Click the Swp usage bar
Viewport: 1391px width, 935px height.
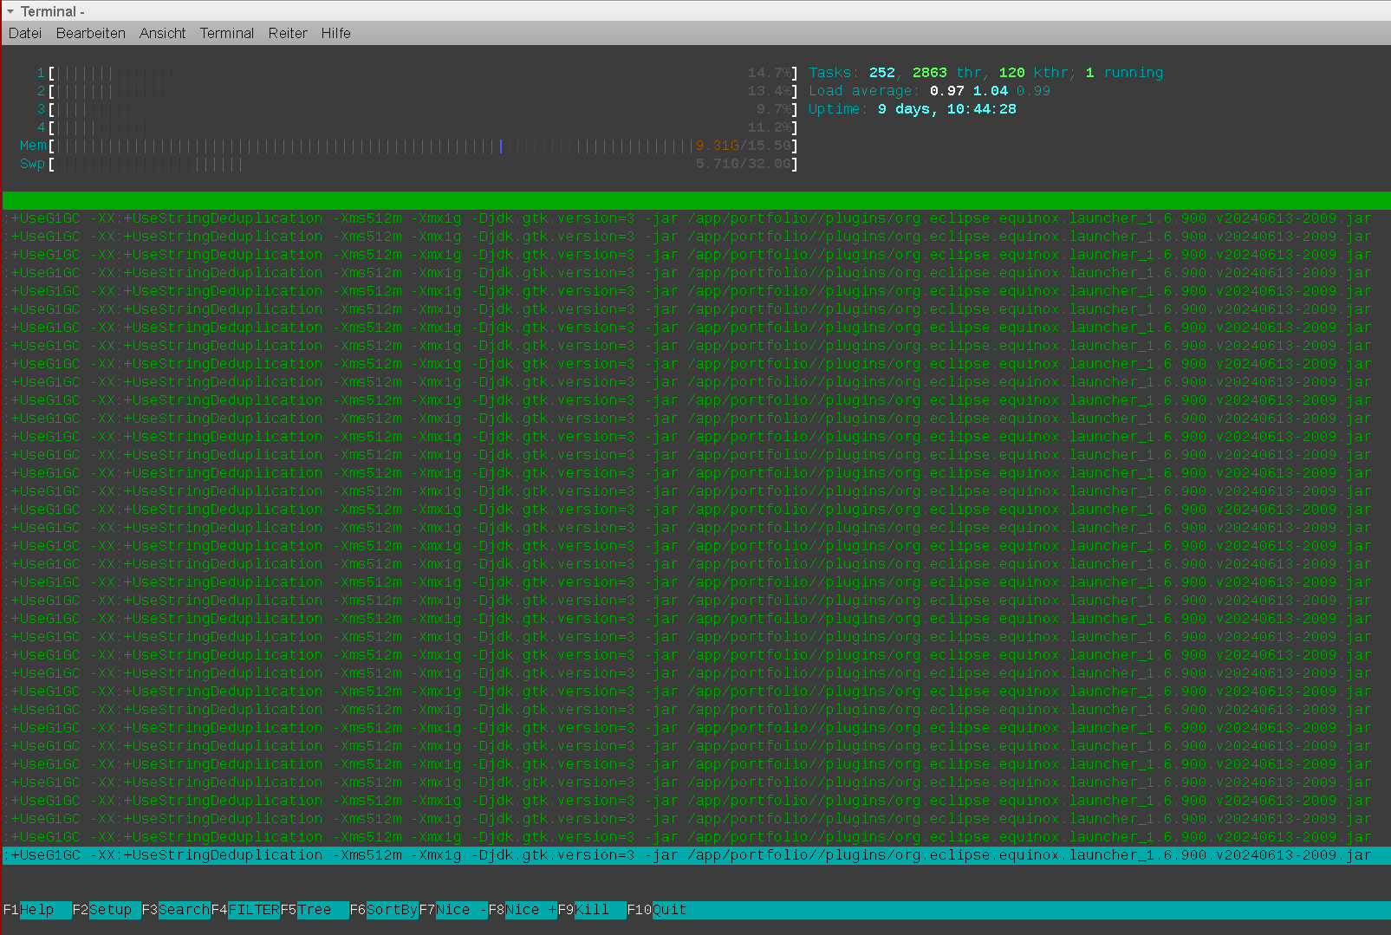409,164
